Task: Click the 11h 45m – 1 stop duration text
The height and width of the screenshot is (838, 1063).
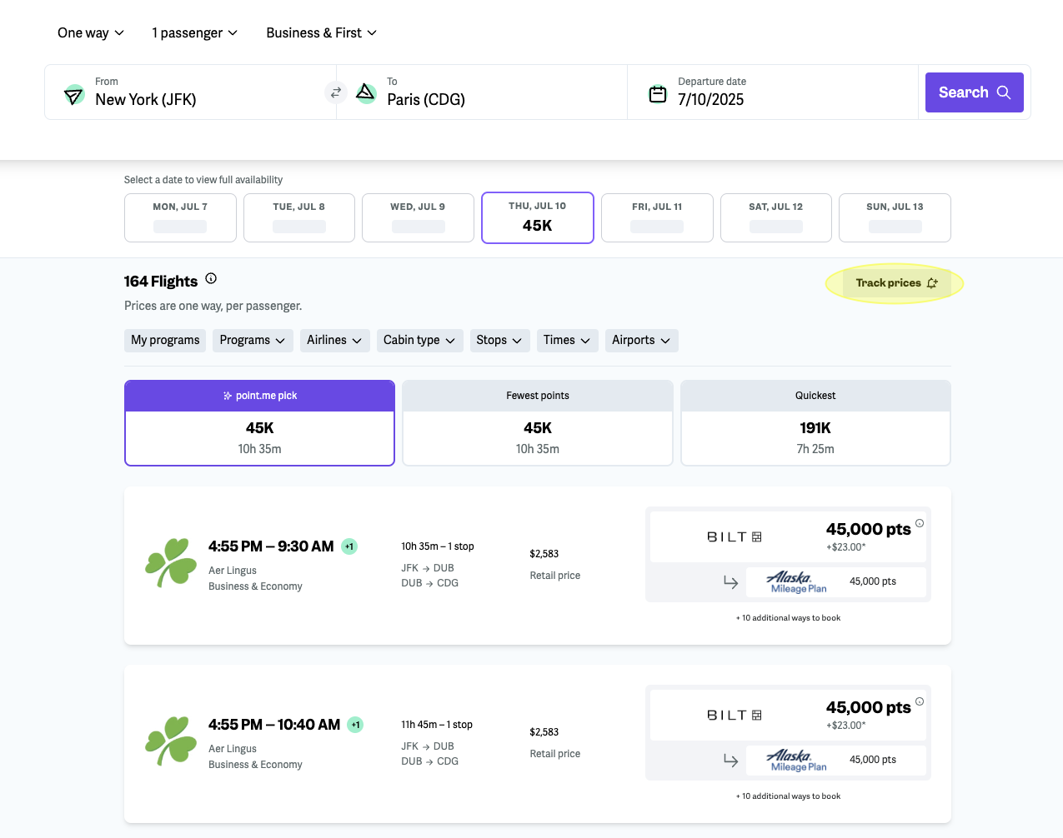Action: point(437,725)
